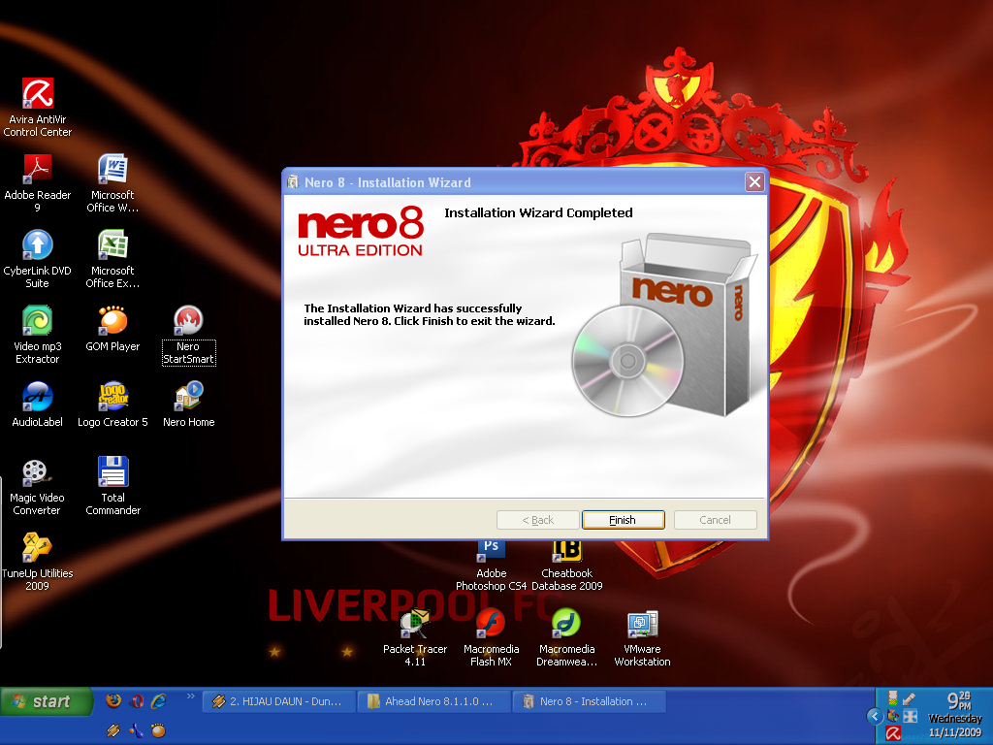Click the Cancel button in Nero wizard

point(715,520)
